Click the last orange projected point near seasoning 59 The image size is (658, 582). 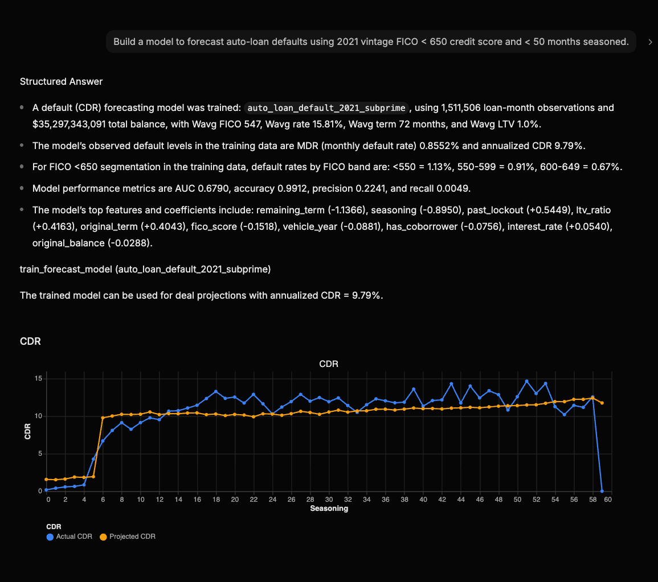pyautogui.click(x=603, y=403)
